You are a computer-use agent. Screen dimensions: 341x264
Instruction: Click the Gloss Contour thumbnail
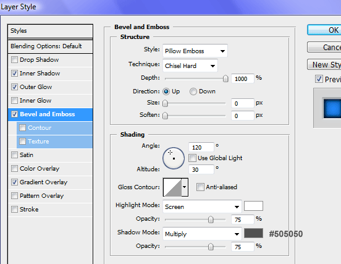[x=172, y=187]
